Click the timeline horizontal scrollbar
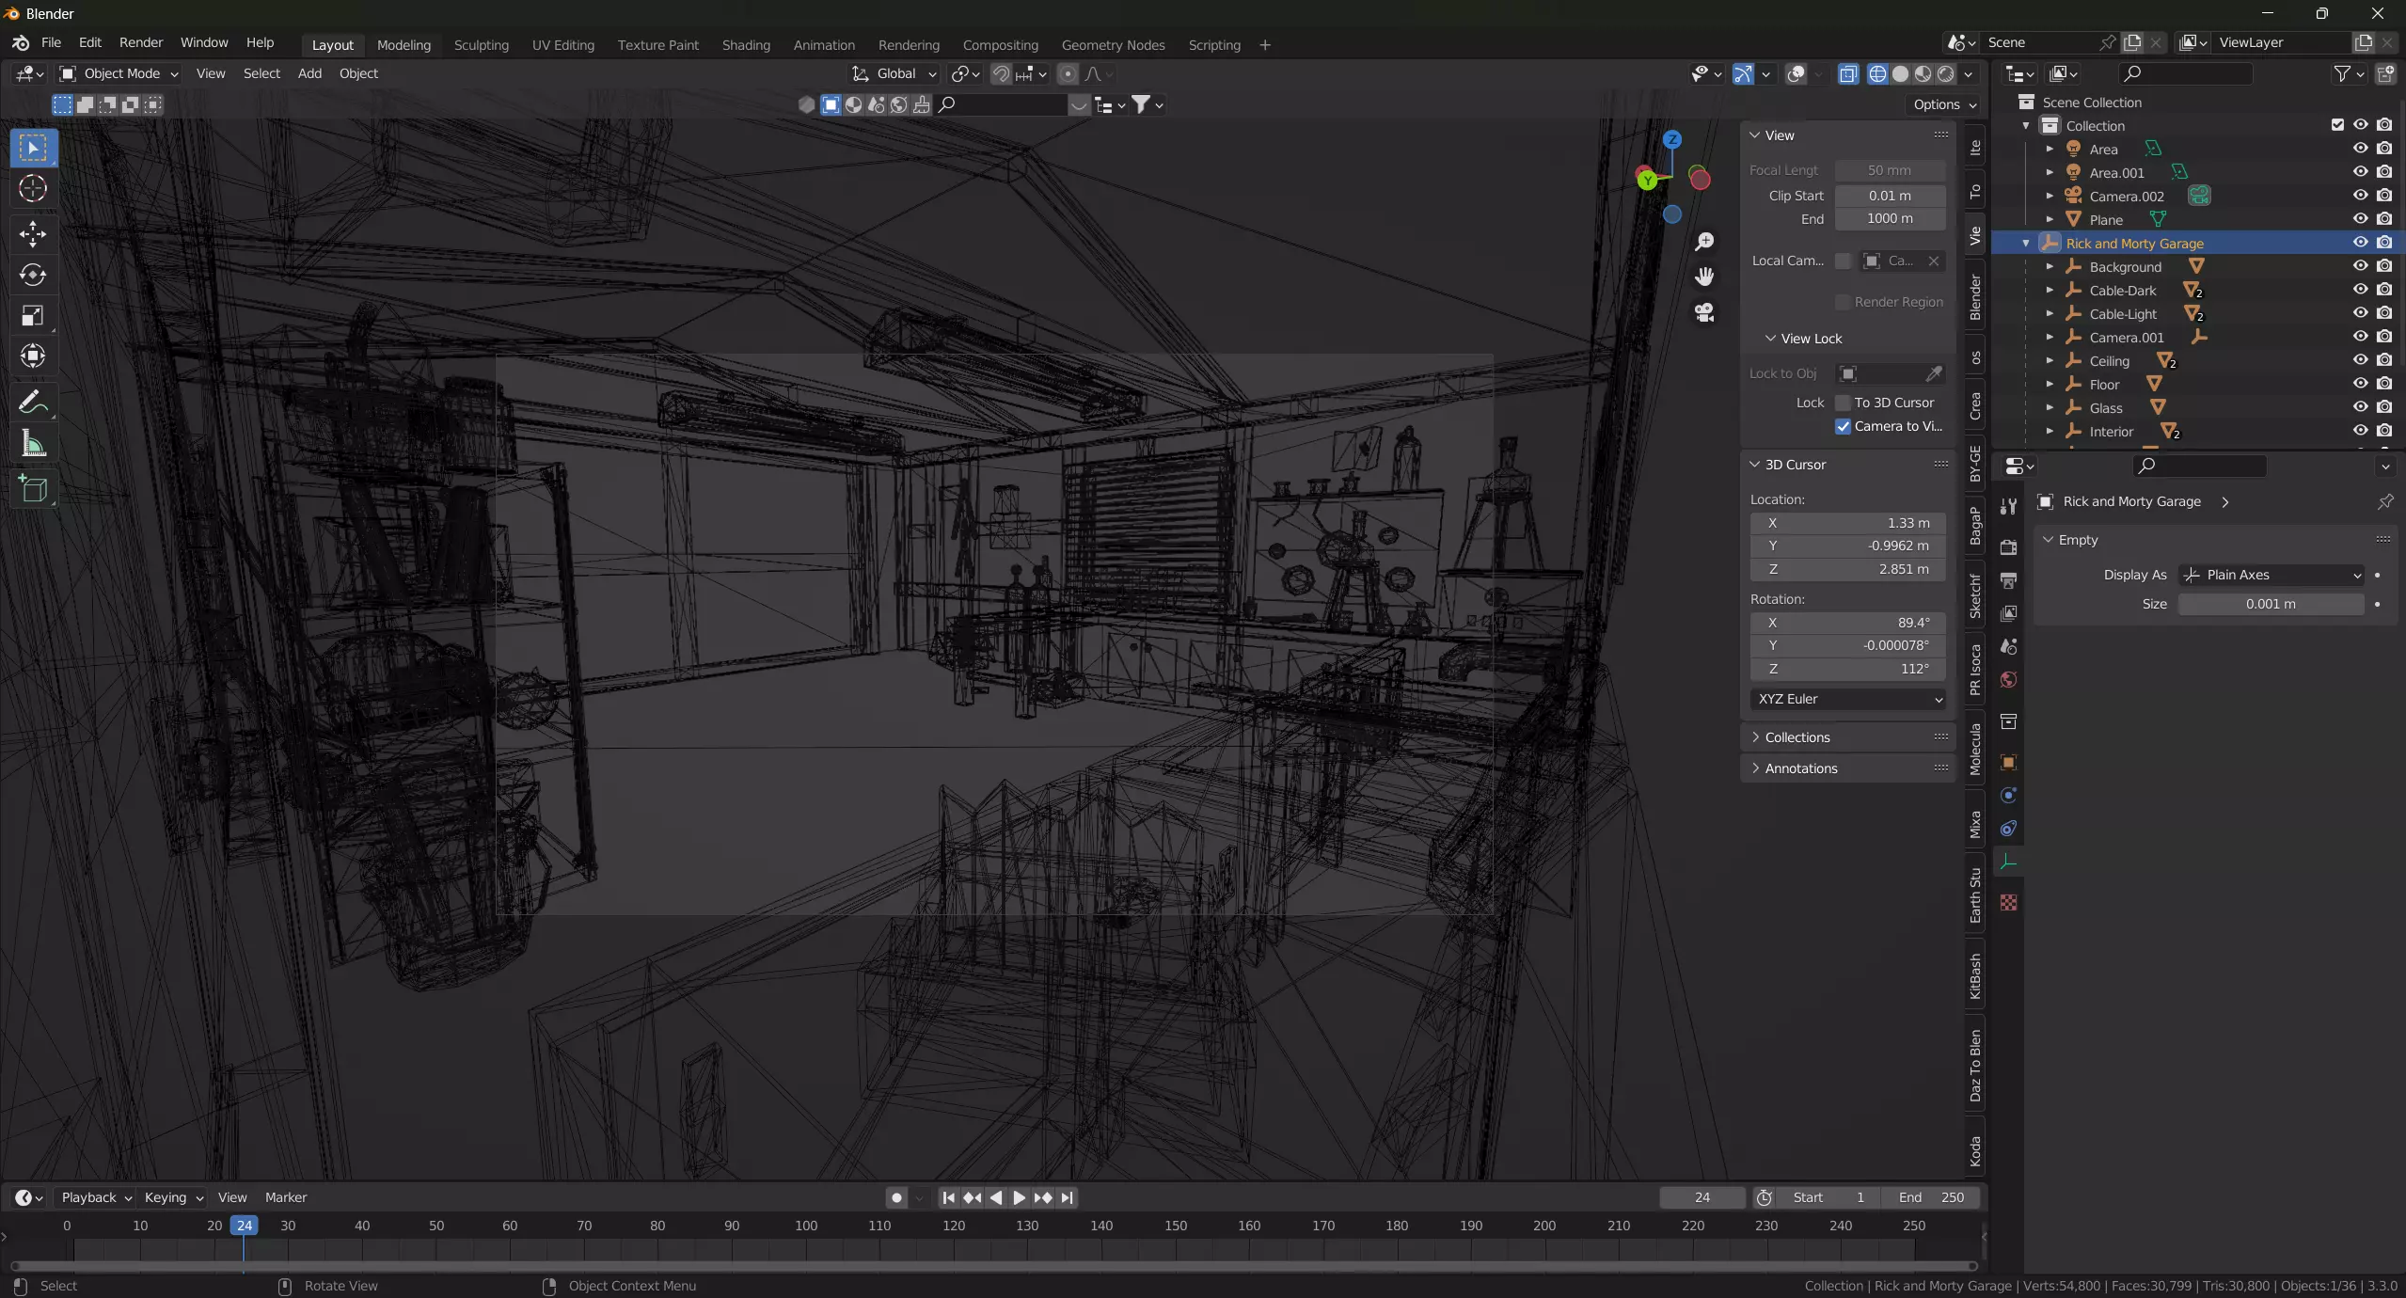Image resolution: width=2406 pixels, height=1298 pixels. coord(993,1266)
